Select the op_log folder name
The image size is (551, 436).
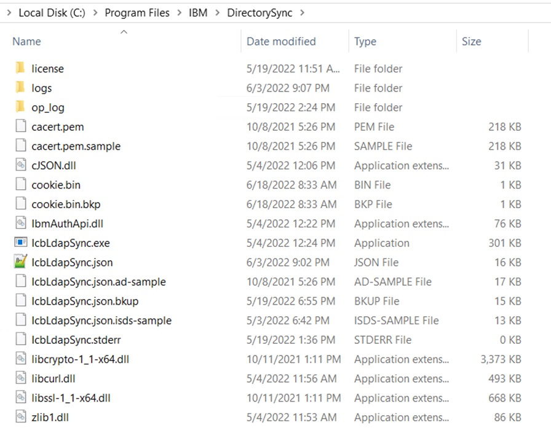48,107
